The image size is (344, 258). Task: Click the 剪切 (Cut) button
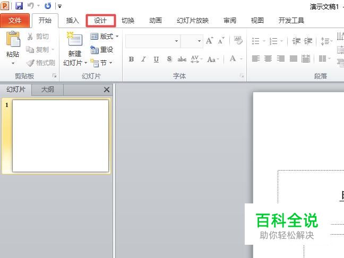click(x=38, y=37)
